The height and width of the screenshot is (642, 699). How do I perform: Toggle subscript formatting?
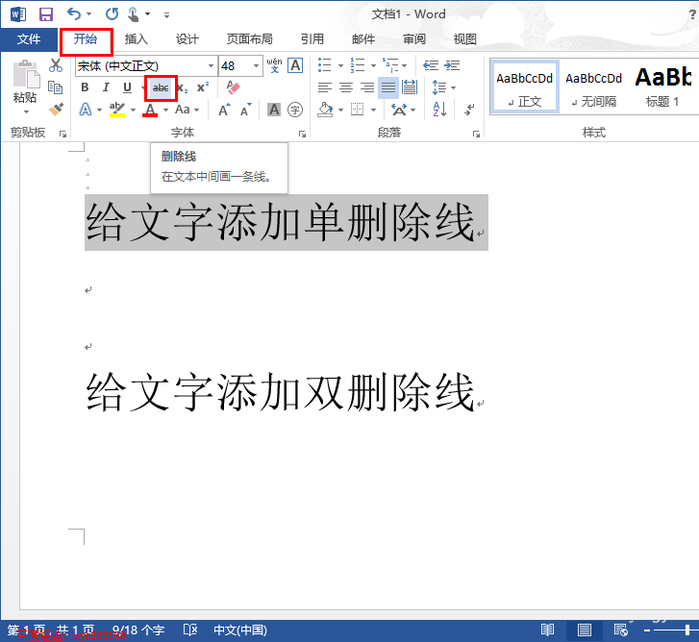(x=183, y=87)
